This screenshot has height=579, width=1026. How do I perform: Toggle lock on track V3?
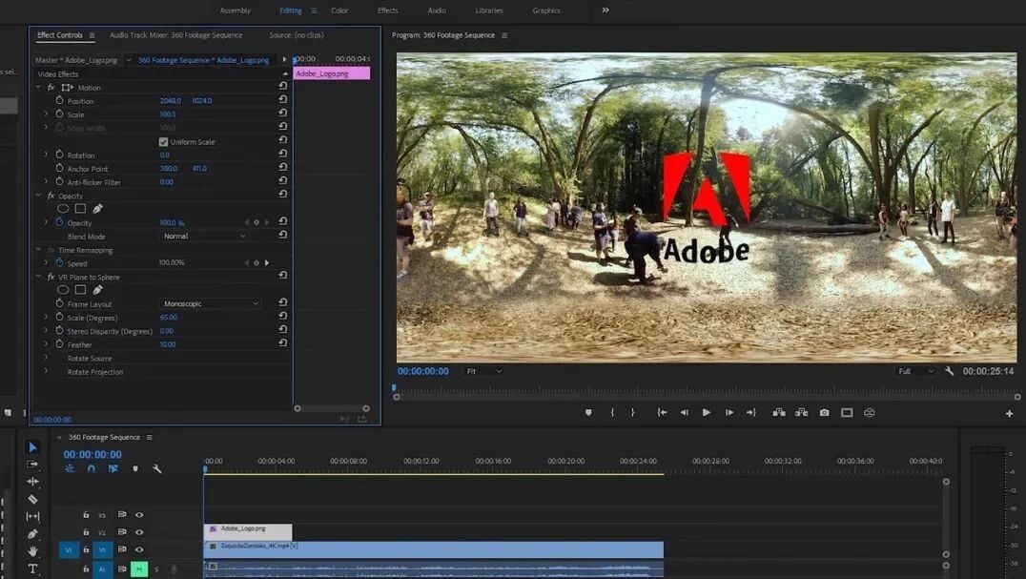(x=86, y=515)
